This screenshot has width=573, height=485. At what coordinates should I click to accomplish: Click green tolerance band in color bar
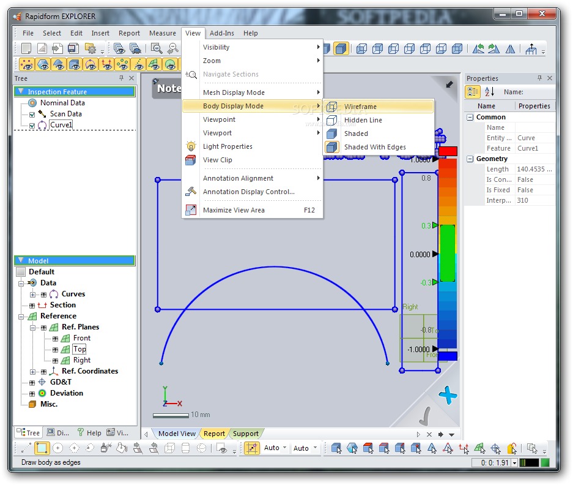point(447,254)
